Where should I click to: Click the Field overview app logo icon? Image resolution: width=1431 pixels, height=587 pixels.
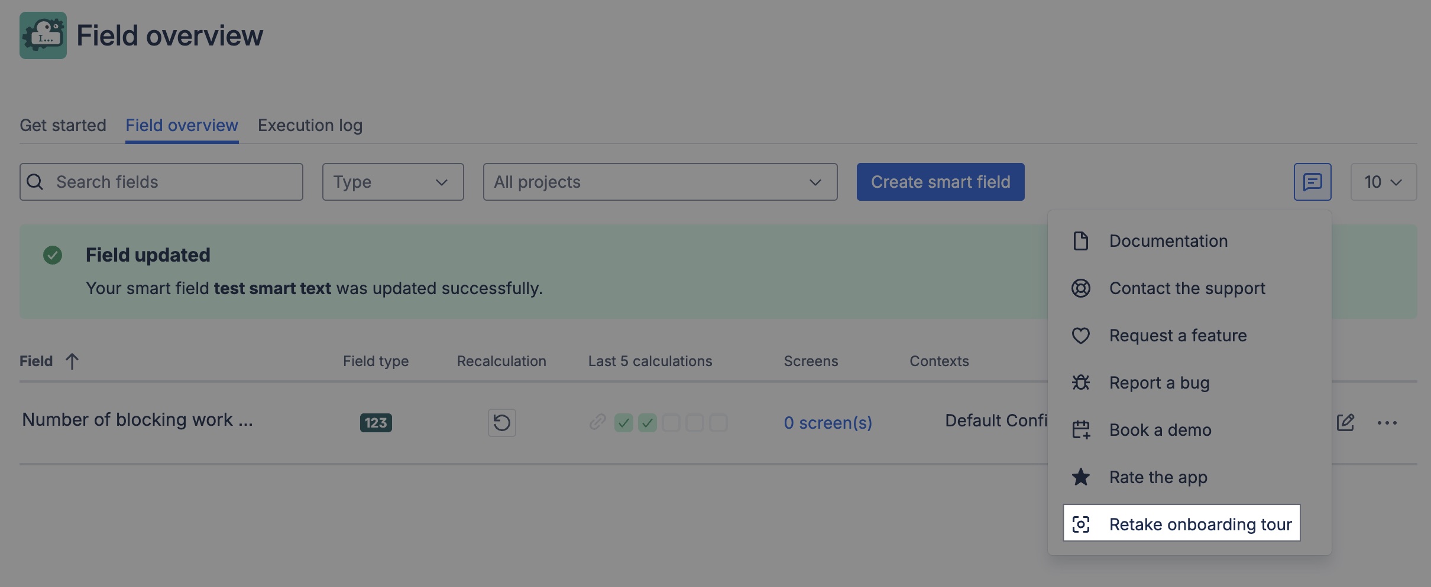pos(43,35)
